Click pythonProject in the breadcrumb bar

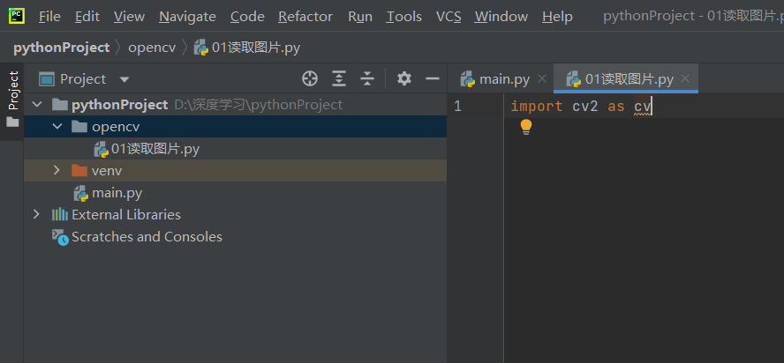tap(61, 48)
